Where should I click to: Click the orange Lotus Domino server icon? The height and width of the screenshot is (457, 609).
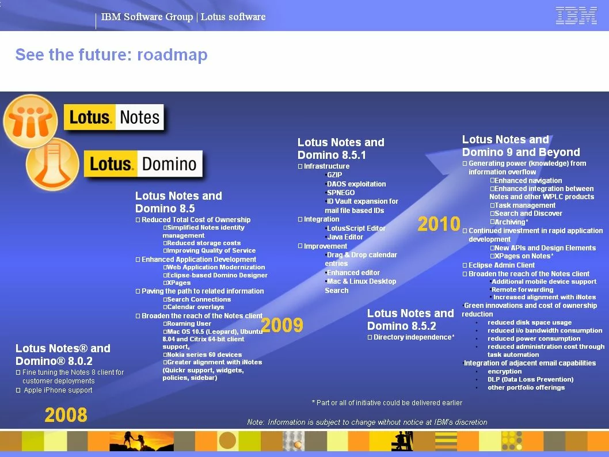[x=52, y=165]
